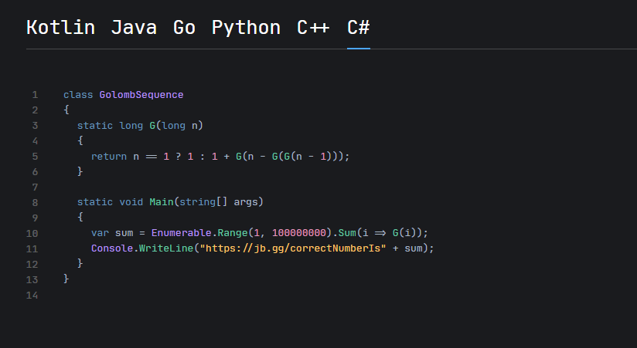Click the closing brace on line 13
The image size is (637, 348).
[x=66, y=279]
